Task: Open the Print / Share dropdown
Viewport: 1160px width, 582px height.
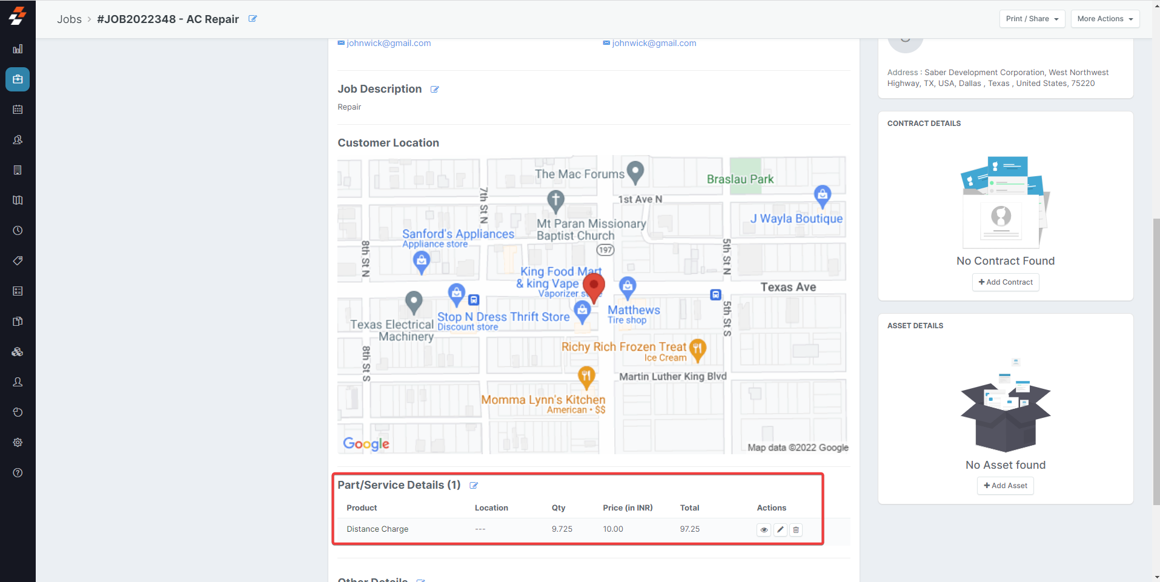Action: [x=1032, y=19]
